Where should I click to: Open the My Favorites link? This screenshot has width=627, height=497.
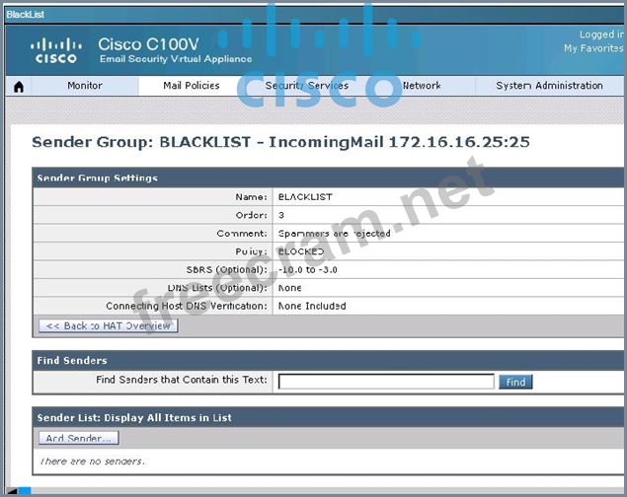593,48
